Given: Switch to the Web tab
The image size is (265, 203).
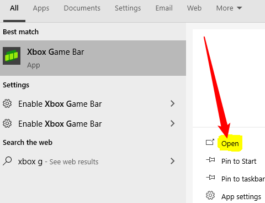Looking at the screenshot, I should [194, 8].
